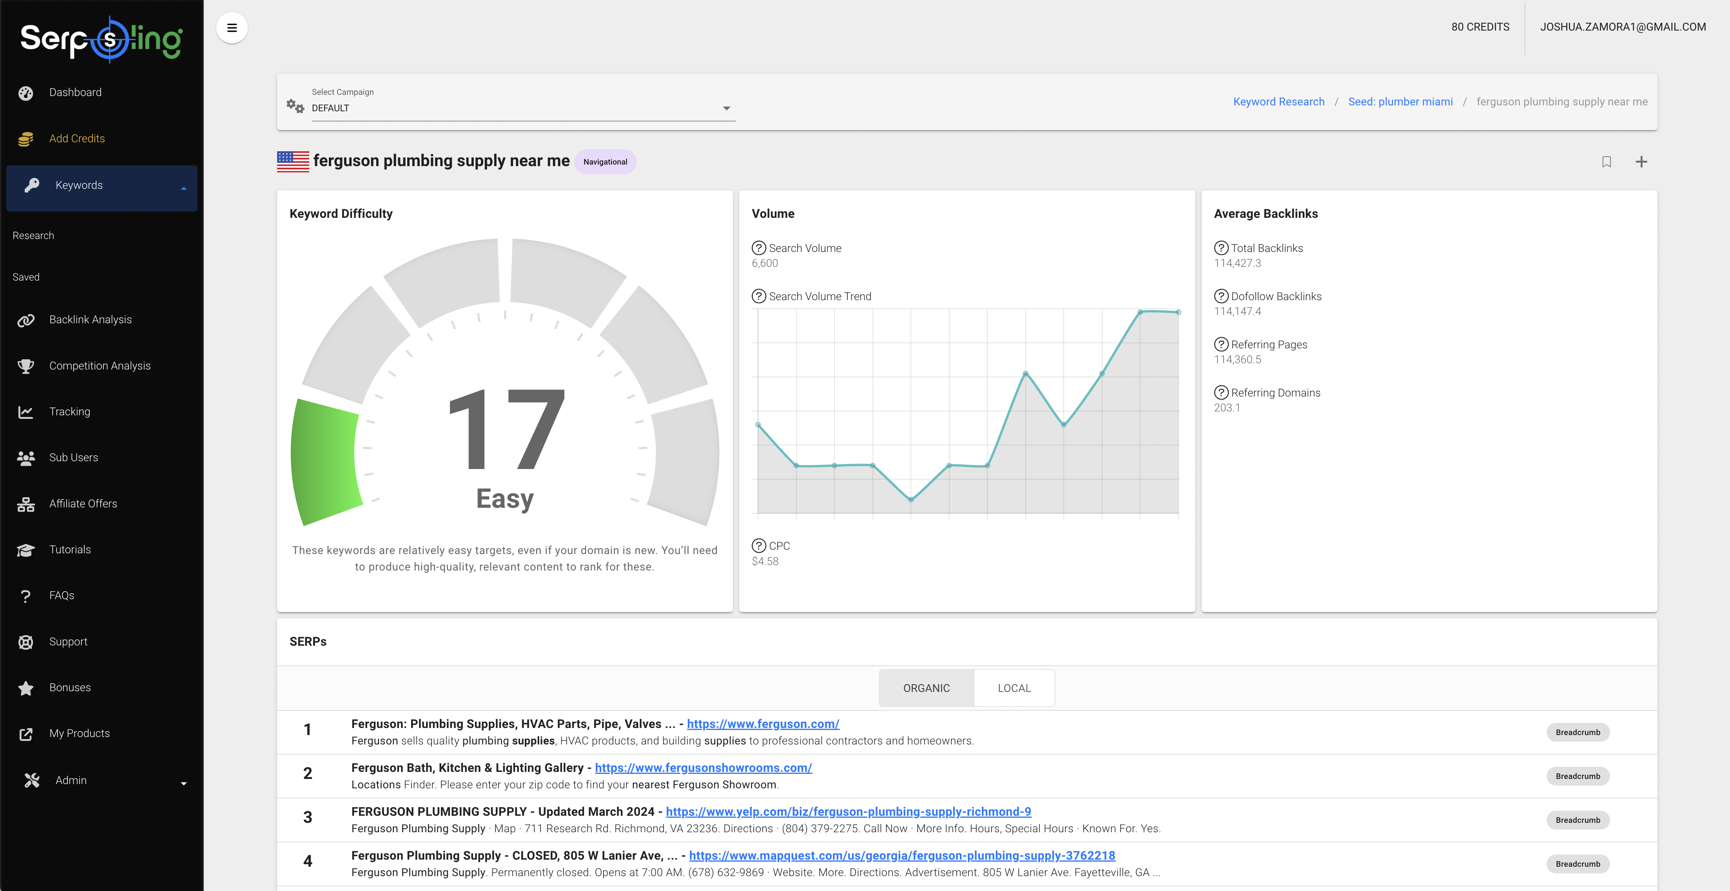Click the Navigational intent badge
The height and width of the screenshot is (891, 1730).
605,162
